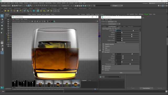168x95 pixels.
Task: Open the menu set dropdown labelled Modeling
Action: [x=5, y=6]
